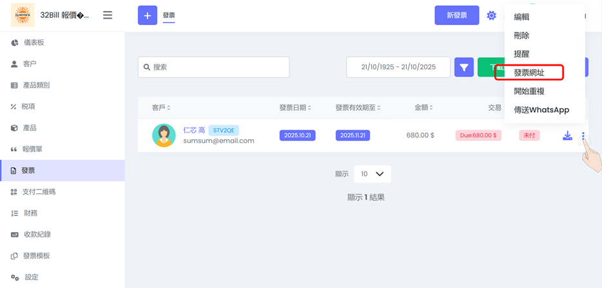Click the customer avatar thumbnail
This screenshot has width=602, height=288.
(164, 135)
